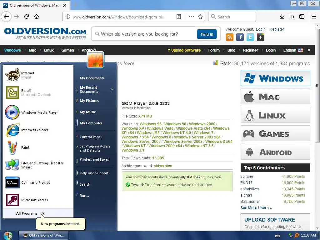Click Upload Software link
Image resolution: width=320 pixels, height=240 pixels.
(x=184, y=50)
